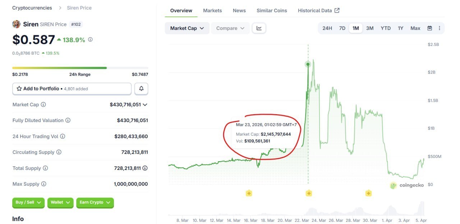Open the three-dot chart options menu
Image resolution: width=460 pixels, height=224 pixels.
click(x=440, y=28)
